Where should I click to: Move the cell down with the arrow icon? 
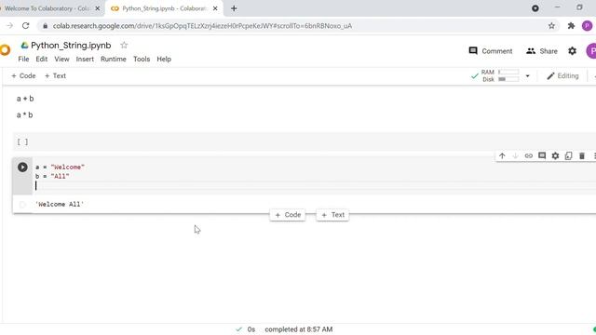pos(515,155)
